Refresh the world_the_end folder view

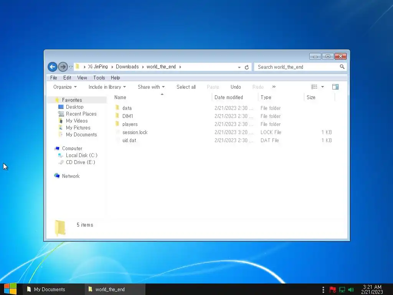(247, 67)
